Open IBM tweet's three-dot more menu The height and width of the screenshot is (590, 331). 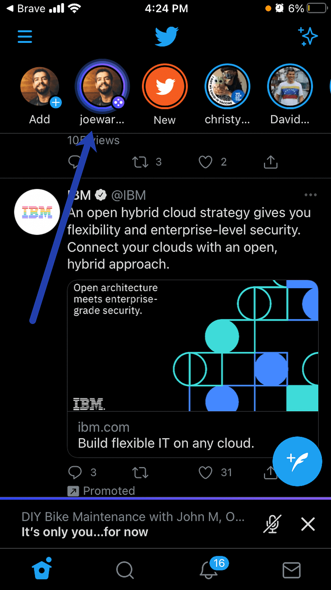click(310, 195)
